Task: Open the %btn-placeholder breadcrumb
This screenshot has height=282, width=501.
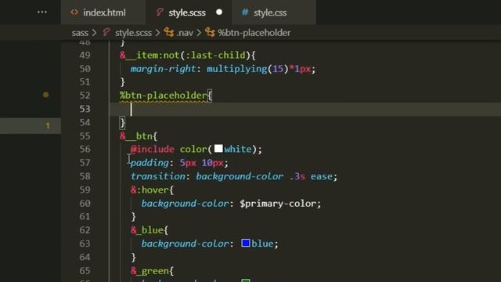Action: pos(254,33)
